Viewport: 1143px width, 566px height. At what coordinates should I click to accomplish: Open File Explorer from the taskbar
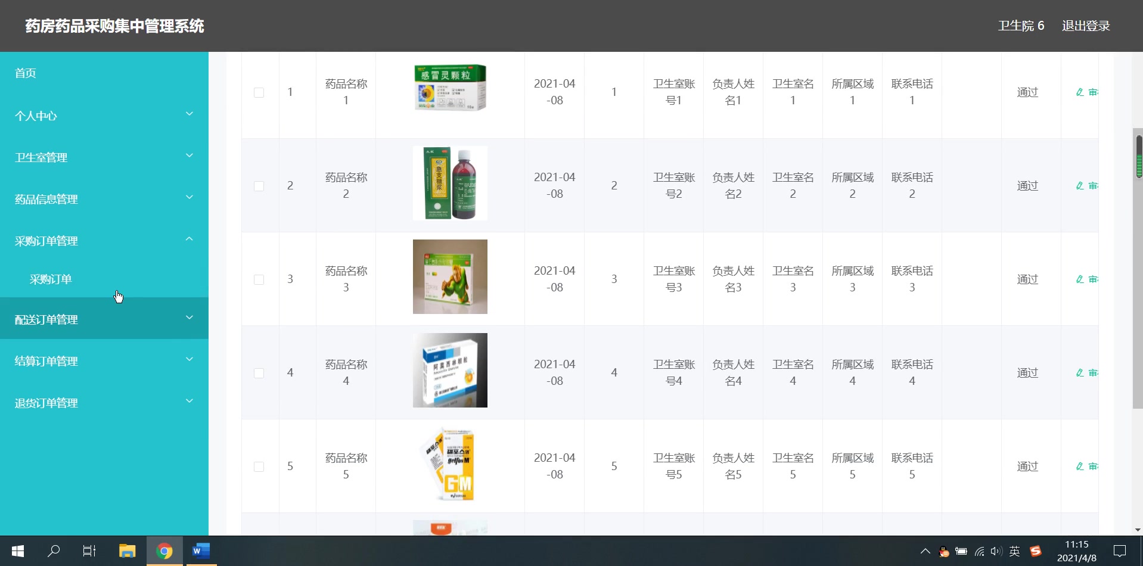tap(127, 551)
